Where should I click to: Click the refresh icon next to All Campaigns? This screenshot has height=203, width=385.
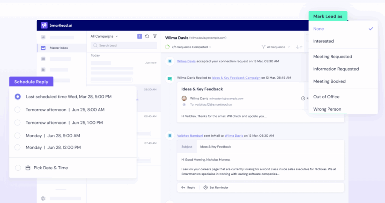(x=147, y=36)
